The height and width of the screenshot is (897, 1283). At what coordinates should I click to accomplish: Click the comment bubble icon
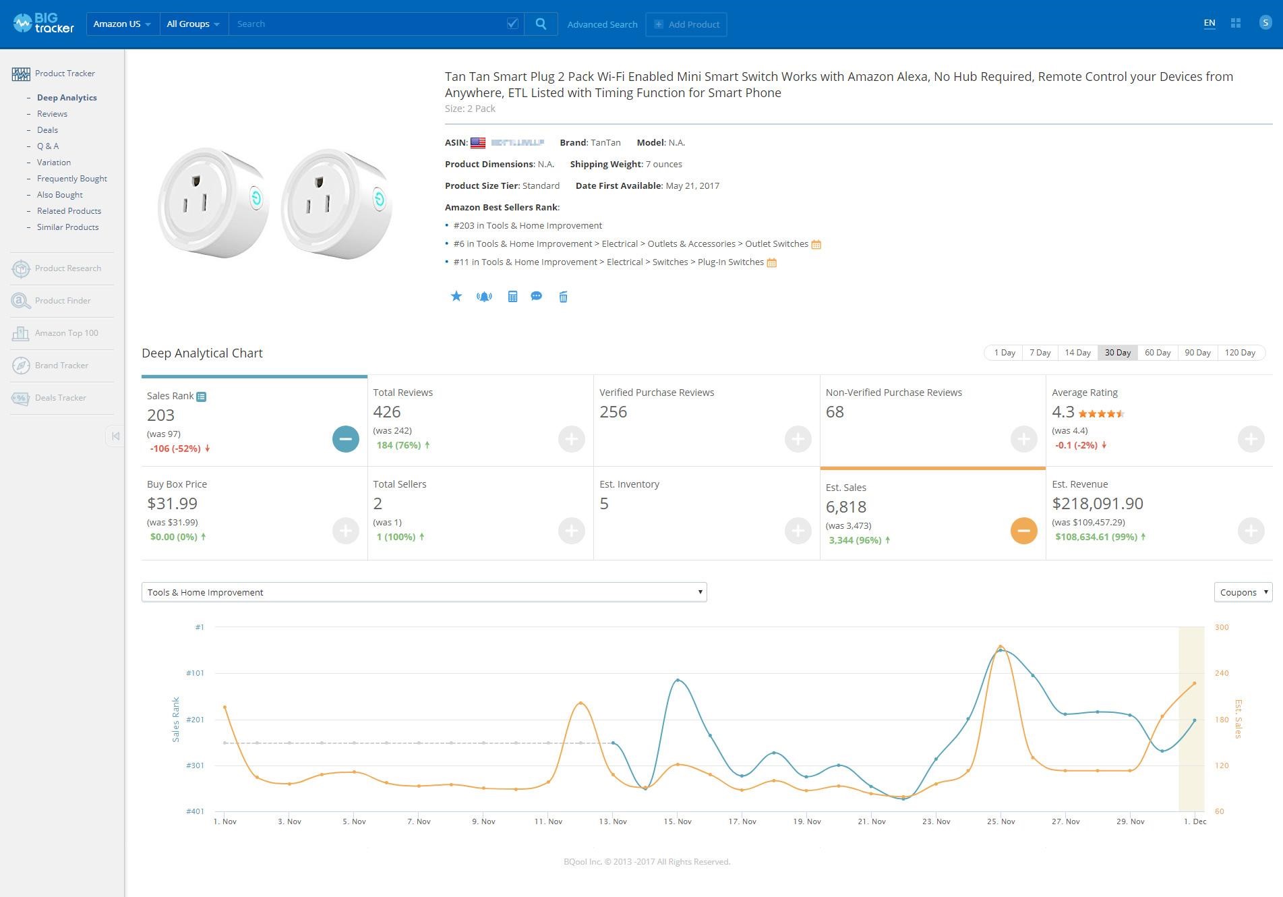[x=537, y=296]
